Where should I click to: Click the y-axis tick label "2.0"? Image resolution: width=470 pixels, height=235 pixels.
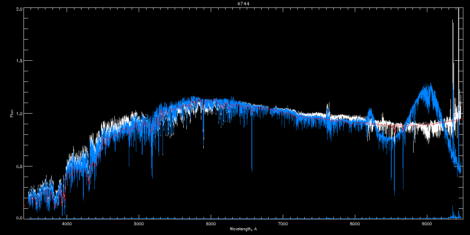18,9
